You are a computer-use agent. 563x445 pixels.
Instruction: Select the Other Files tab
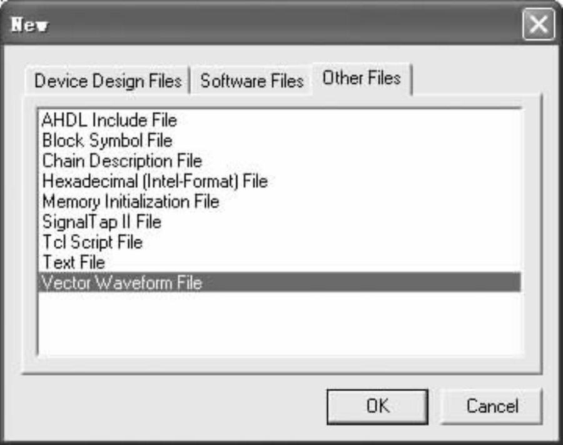(x=361, y=79)
